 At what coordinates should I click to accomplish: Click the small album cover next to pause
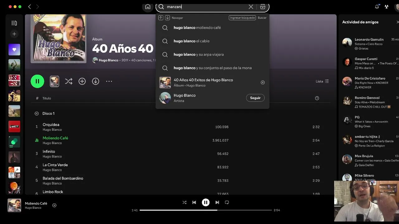pyautogui.click(x=55, y=81)
